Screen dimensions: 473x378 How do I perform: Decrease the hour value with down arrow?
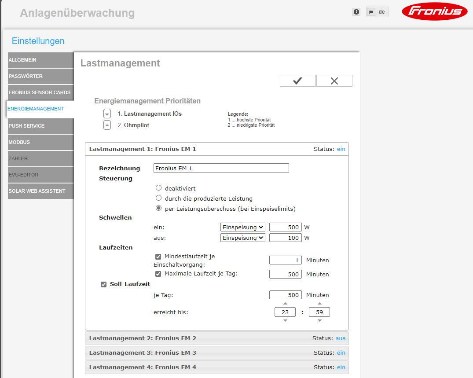point(285,320)
